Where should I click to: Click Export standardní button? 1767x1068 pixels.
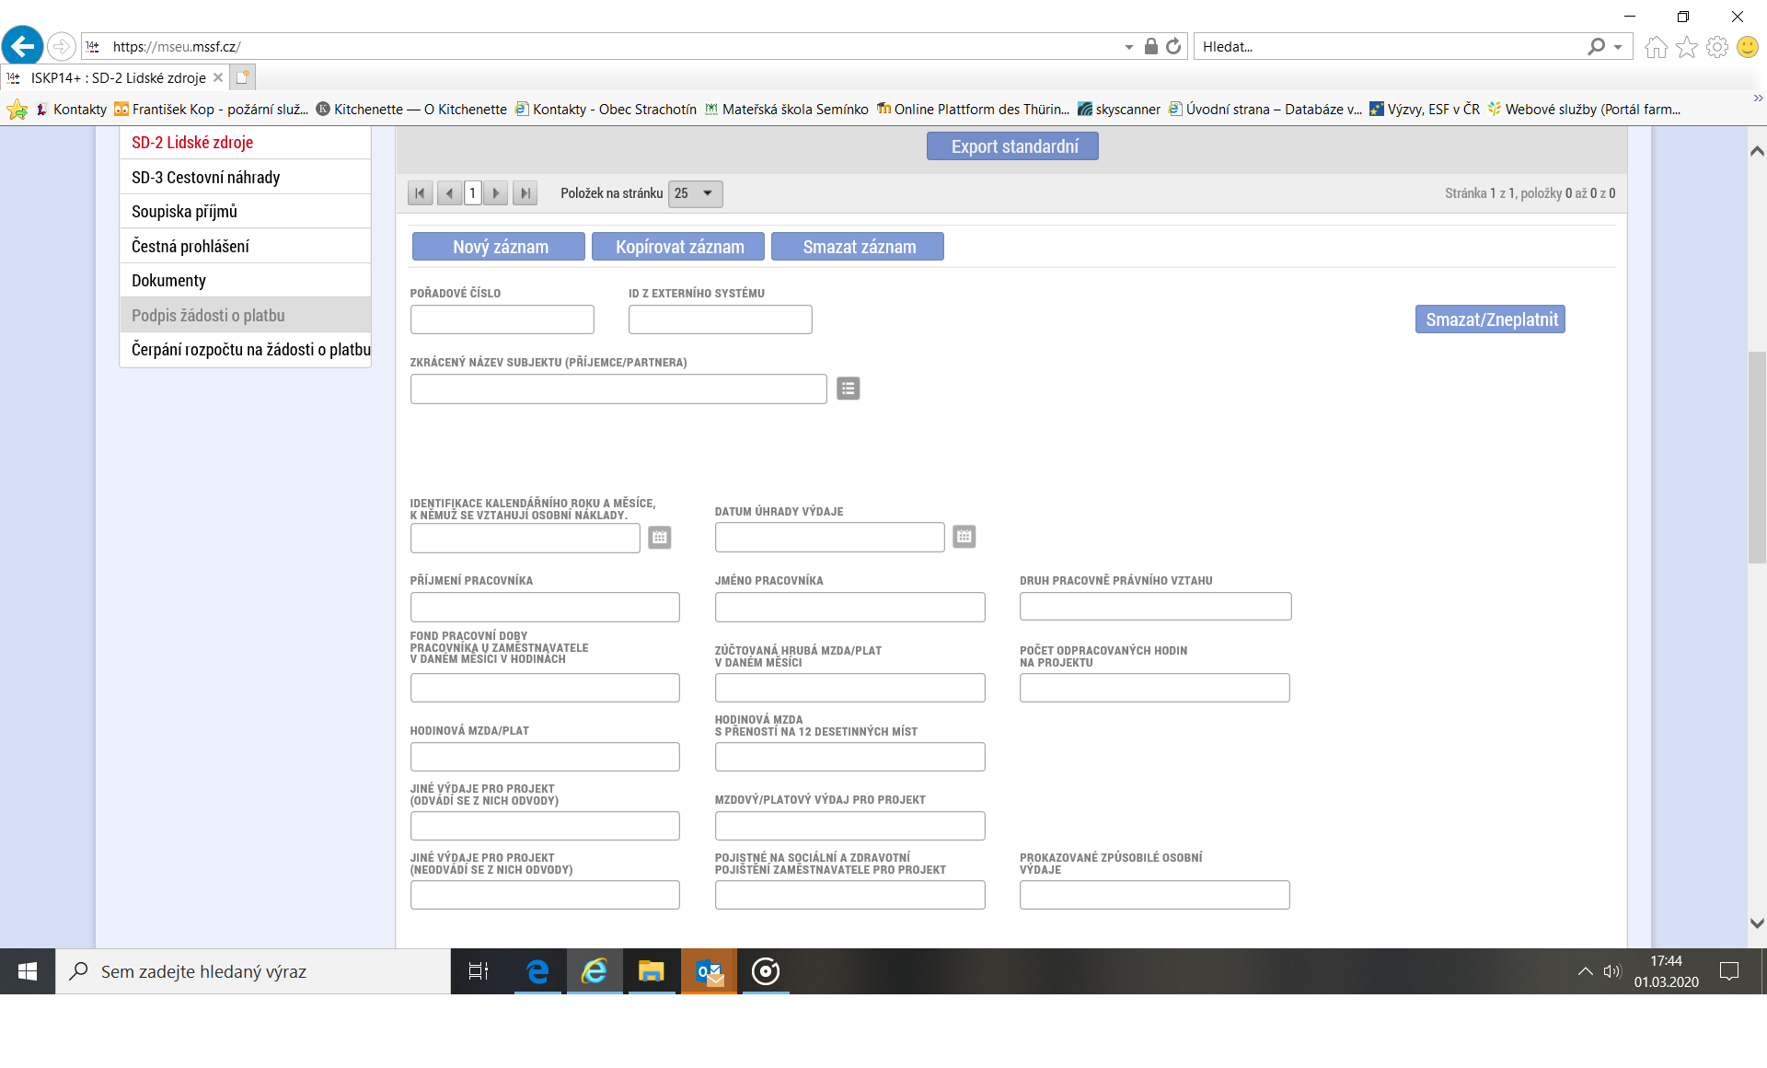click(x=1012, y=146)
